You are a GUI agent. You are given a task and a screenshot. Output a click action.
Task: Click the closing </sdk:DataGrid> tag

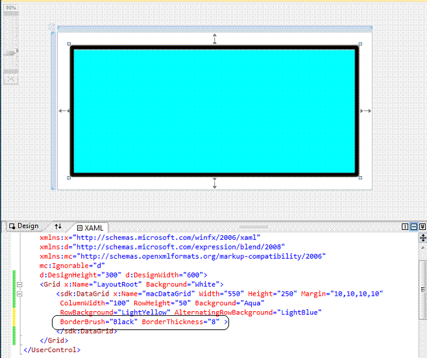click(x=86, y=331)
